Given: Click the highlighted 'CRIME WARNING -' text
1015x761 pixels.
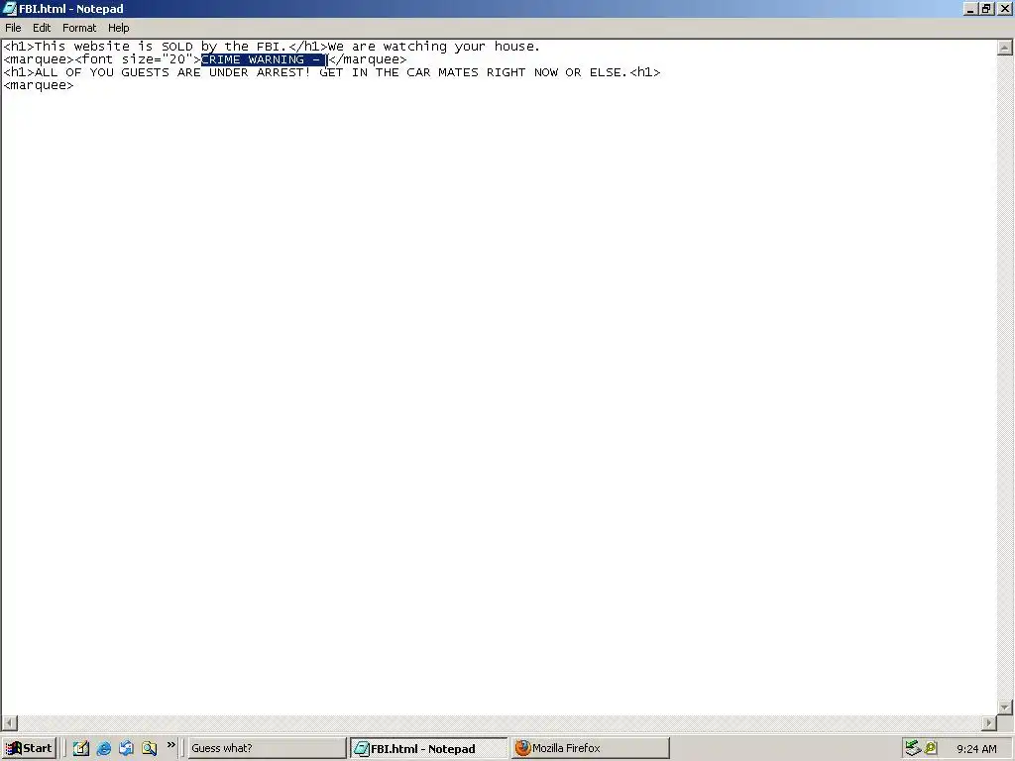Looking at the screenshot, I should click(x=264, y=59).
